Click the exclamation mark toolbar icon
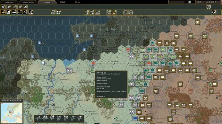Image resolution: width=222 pixels, height=124 pixels. [x=125, y=12]
